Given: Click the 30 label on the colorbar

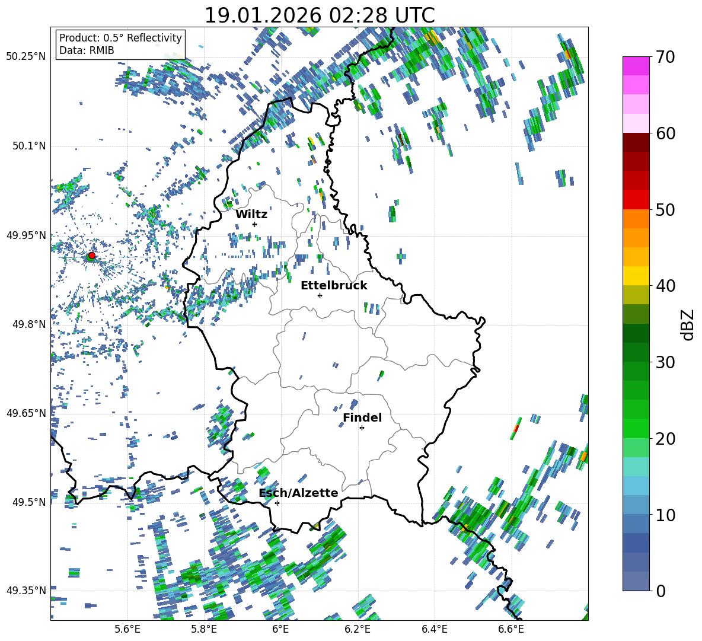Looking at the screenshot, I should [x=665, y=362].
